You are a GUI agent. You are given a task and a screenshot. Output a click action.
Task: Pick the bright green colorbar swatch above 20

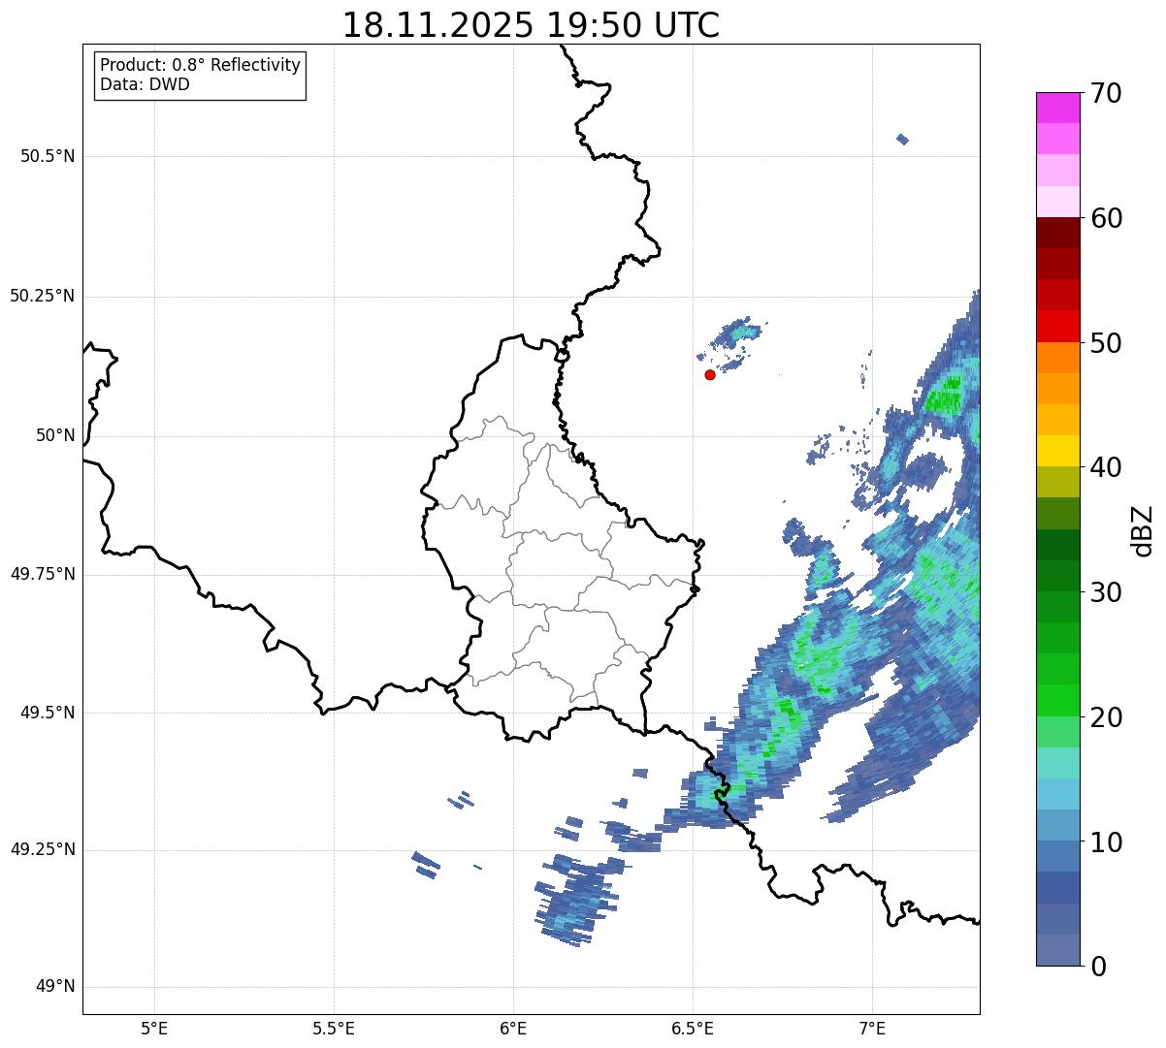[1058, 700]
